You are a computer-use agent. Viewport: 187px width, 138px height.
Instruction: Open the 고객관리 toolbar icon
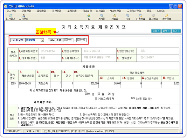click(x=24, y=17)
